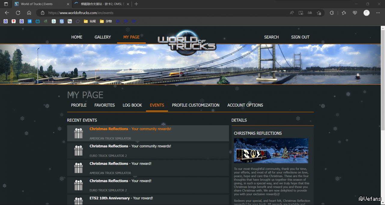Expand the 杂物 bookmarks folder

tap(106, 21)
